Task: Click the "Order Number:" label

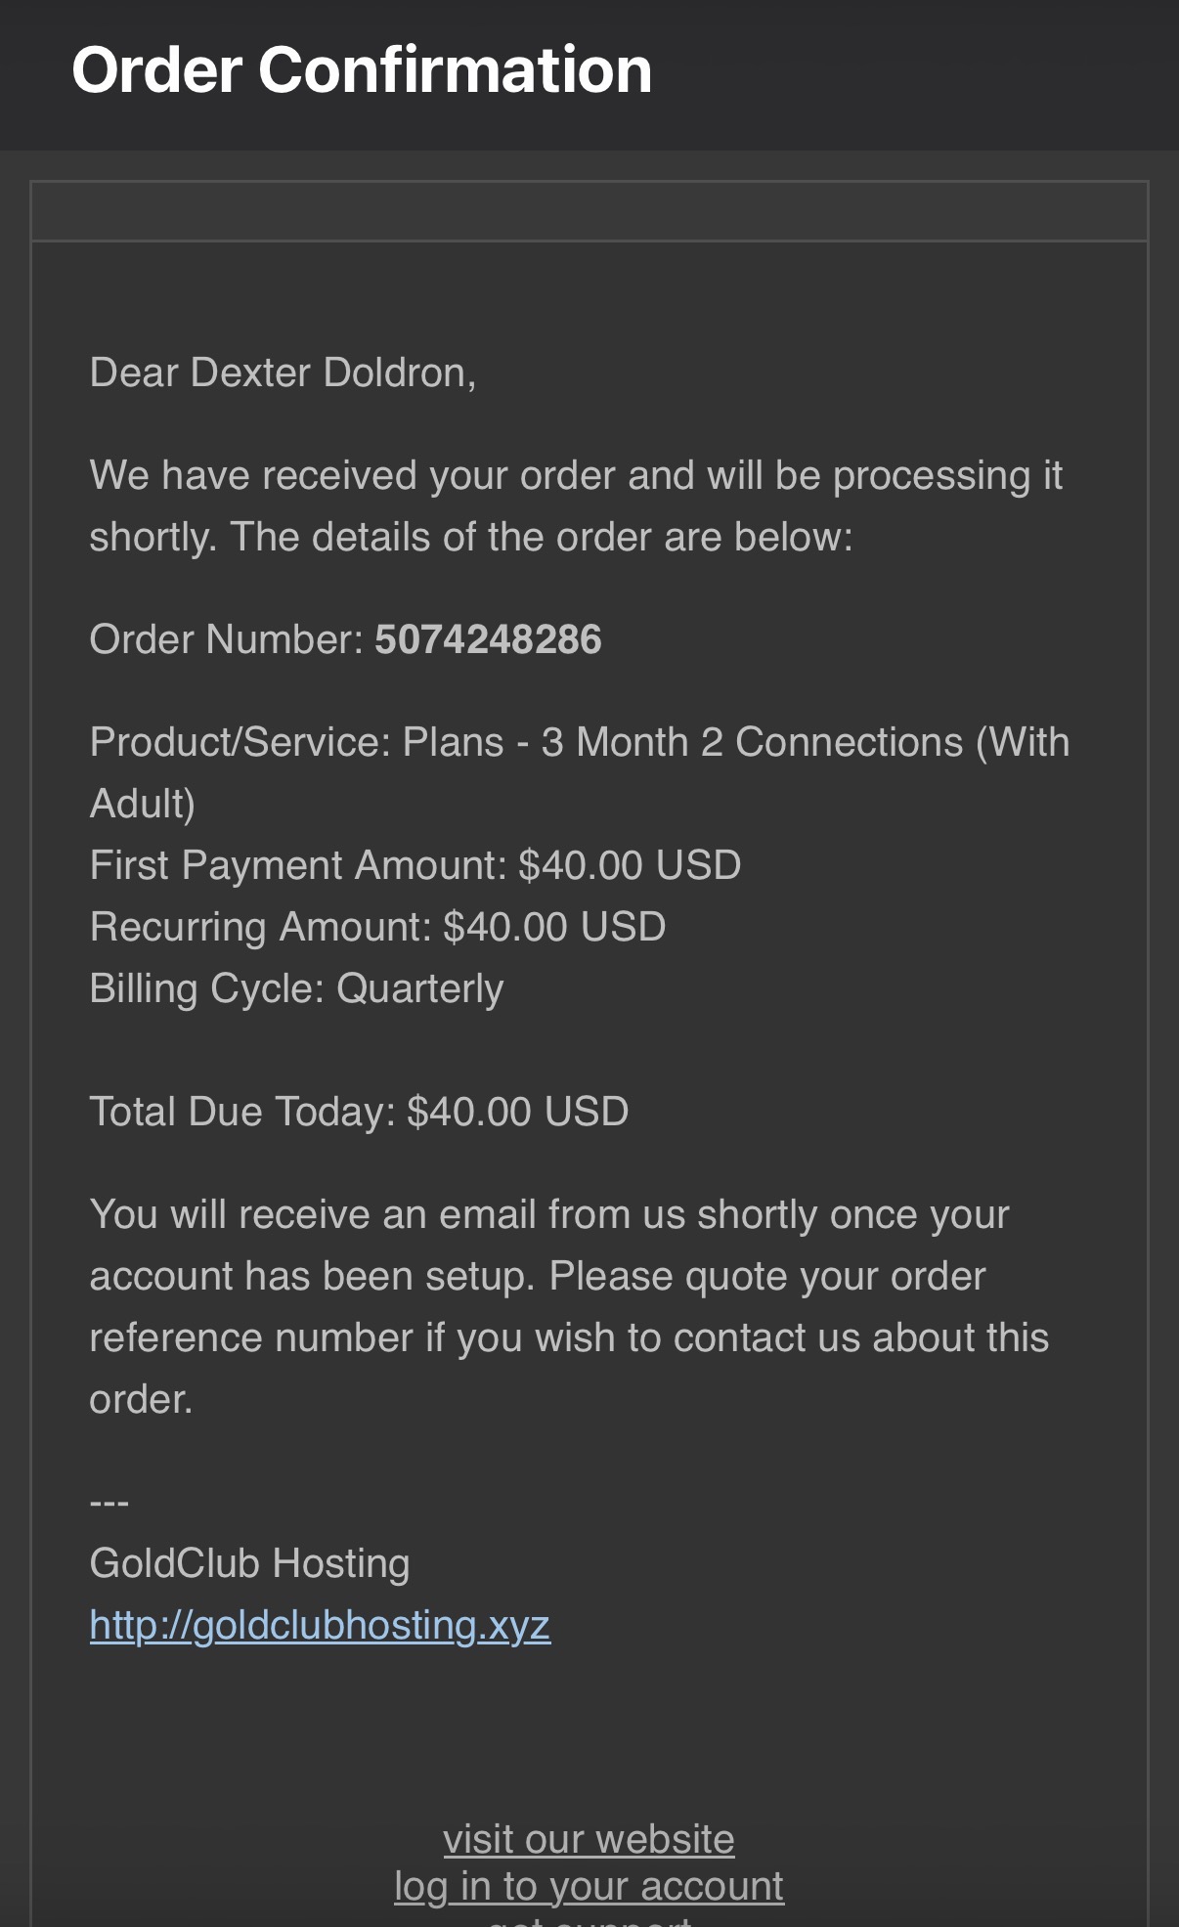Action: point(227,640)
